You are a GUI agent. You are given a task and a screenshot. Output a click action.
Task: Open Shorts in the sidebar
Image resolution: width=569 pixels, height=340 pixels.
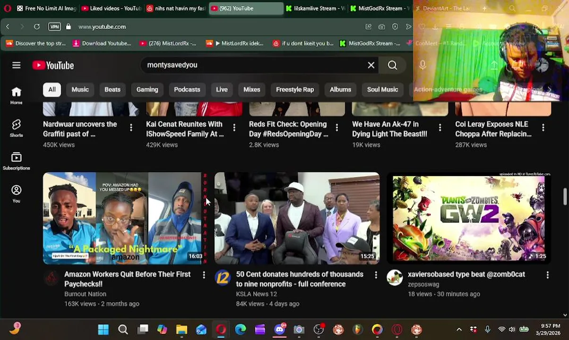17,128
